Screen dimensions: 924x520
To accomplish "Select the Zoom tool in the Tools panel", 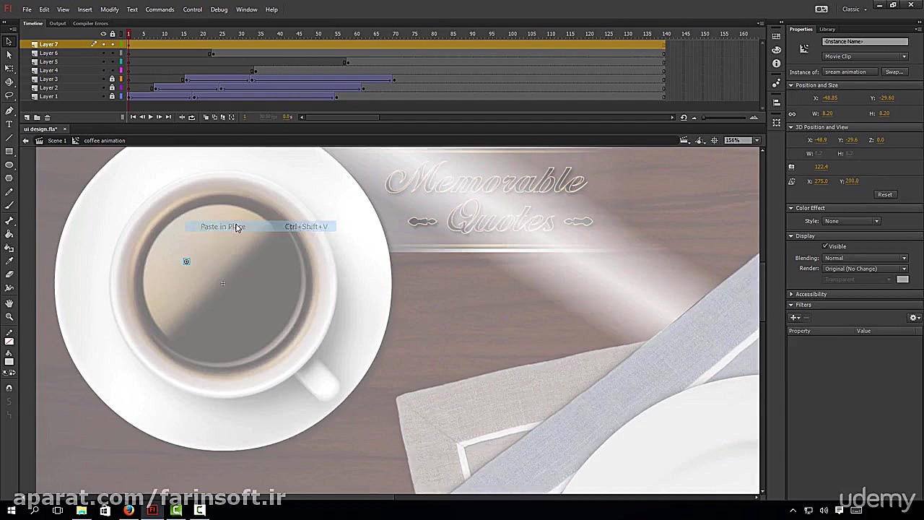I will (9, 317).
